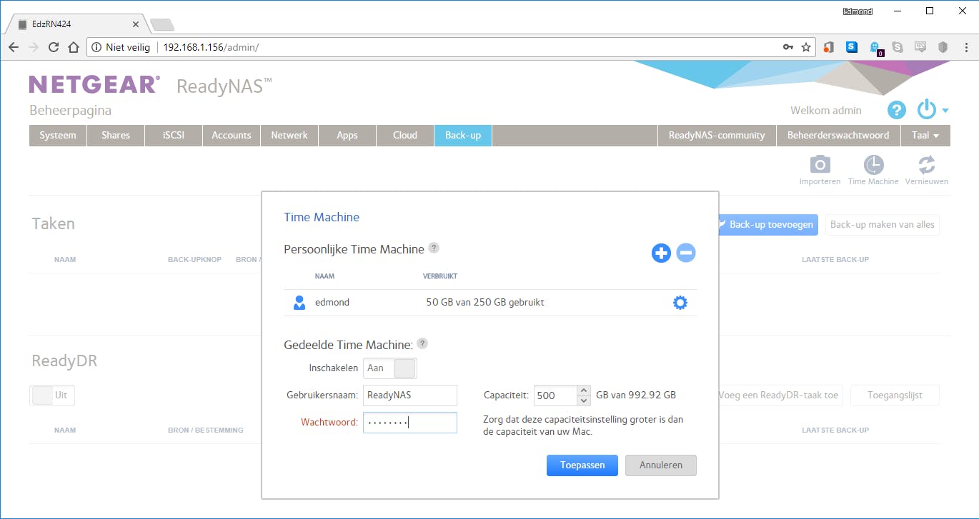
Task: Focus the Gebruikersnaam input field
Action: pos(410,395)
